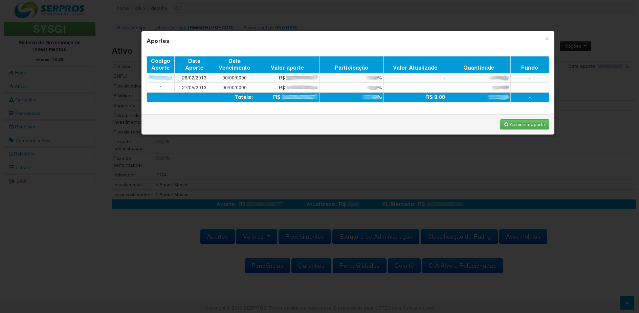Open Classificação do Rating section

[x=459, y=237]
